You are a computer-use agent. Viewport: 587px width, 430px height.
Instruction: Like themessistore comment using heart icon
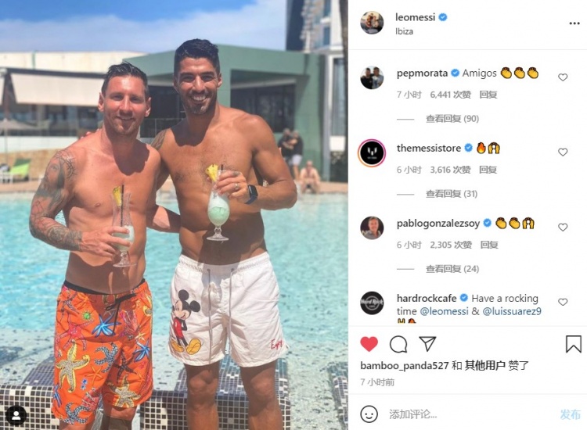coord(563,152)
